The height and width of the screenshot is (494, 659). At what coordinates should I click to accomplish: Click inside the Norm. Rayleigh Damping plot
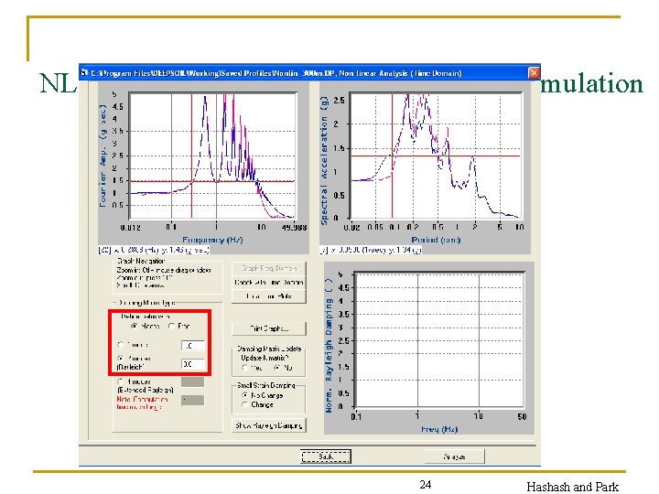pyautogui.click(x=439, y=339)
